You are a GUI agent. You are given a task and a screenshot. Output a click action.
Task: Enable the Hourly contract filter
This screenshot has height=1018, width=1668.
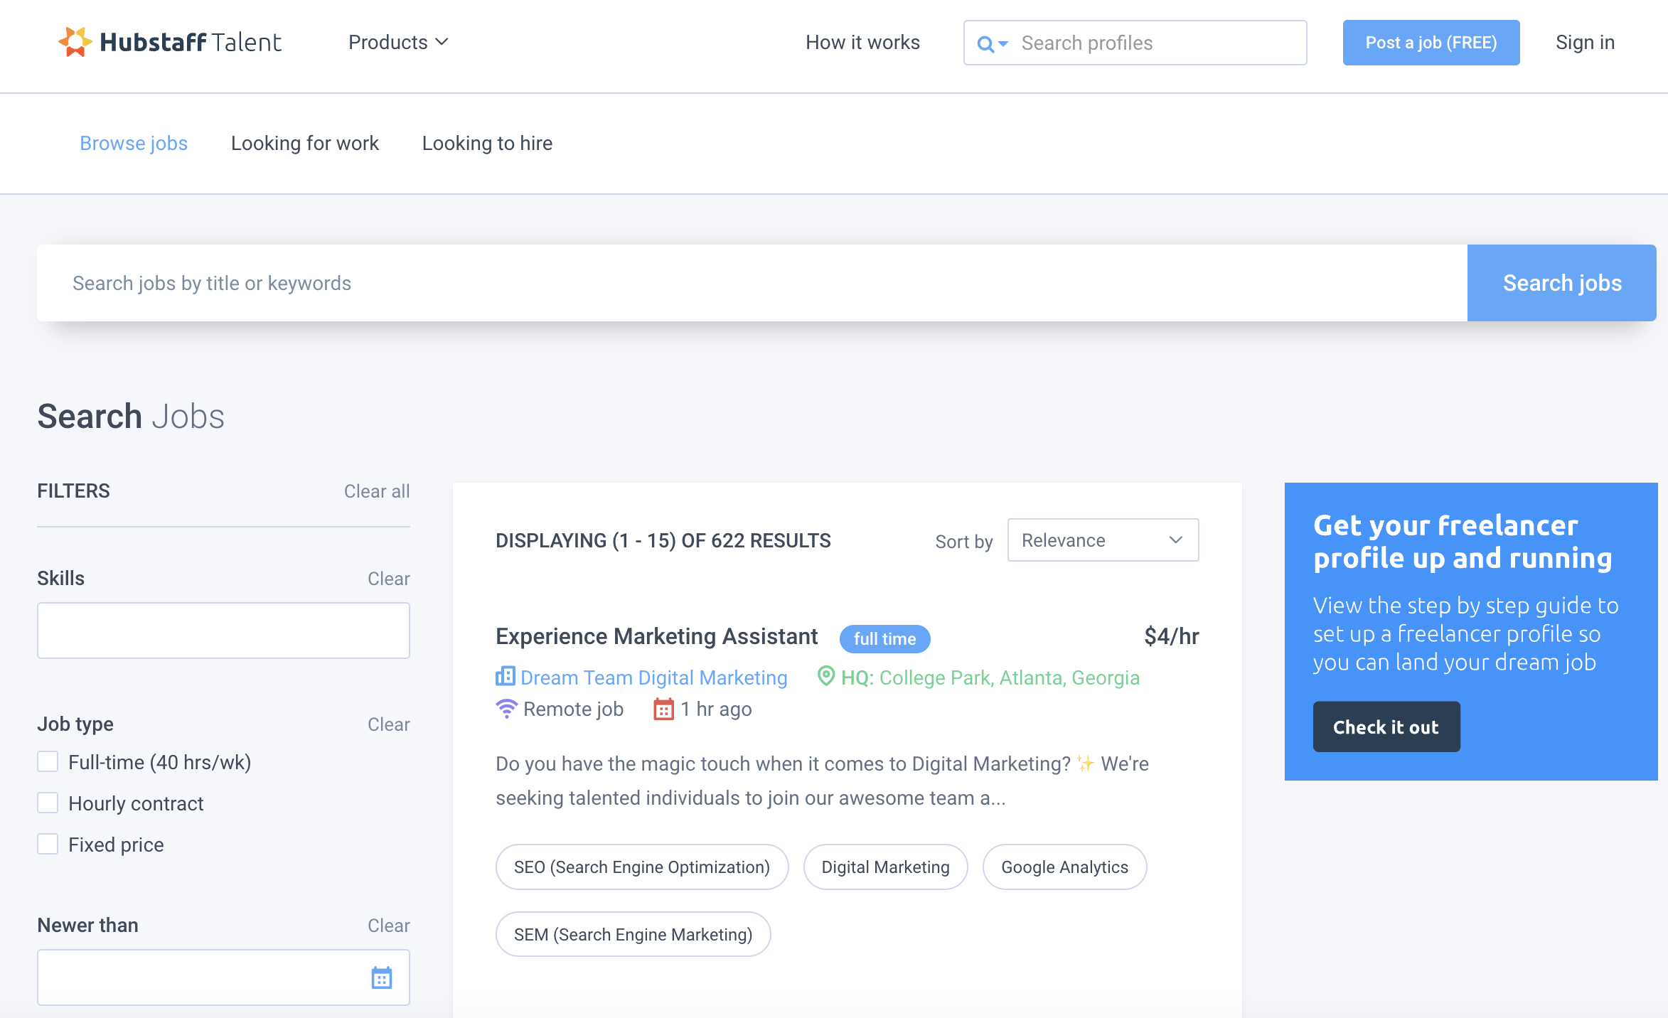[x=48, y=803]
